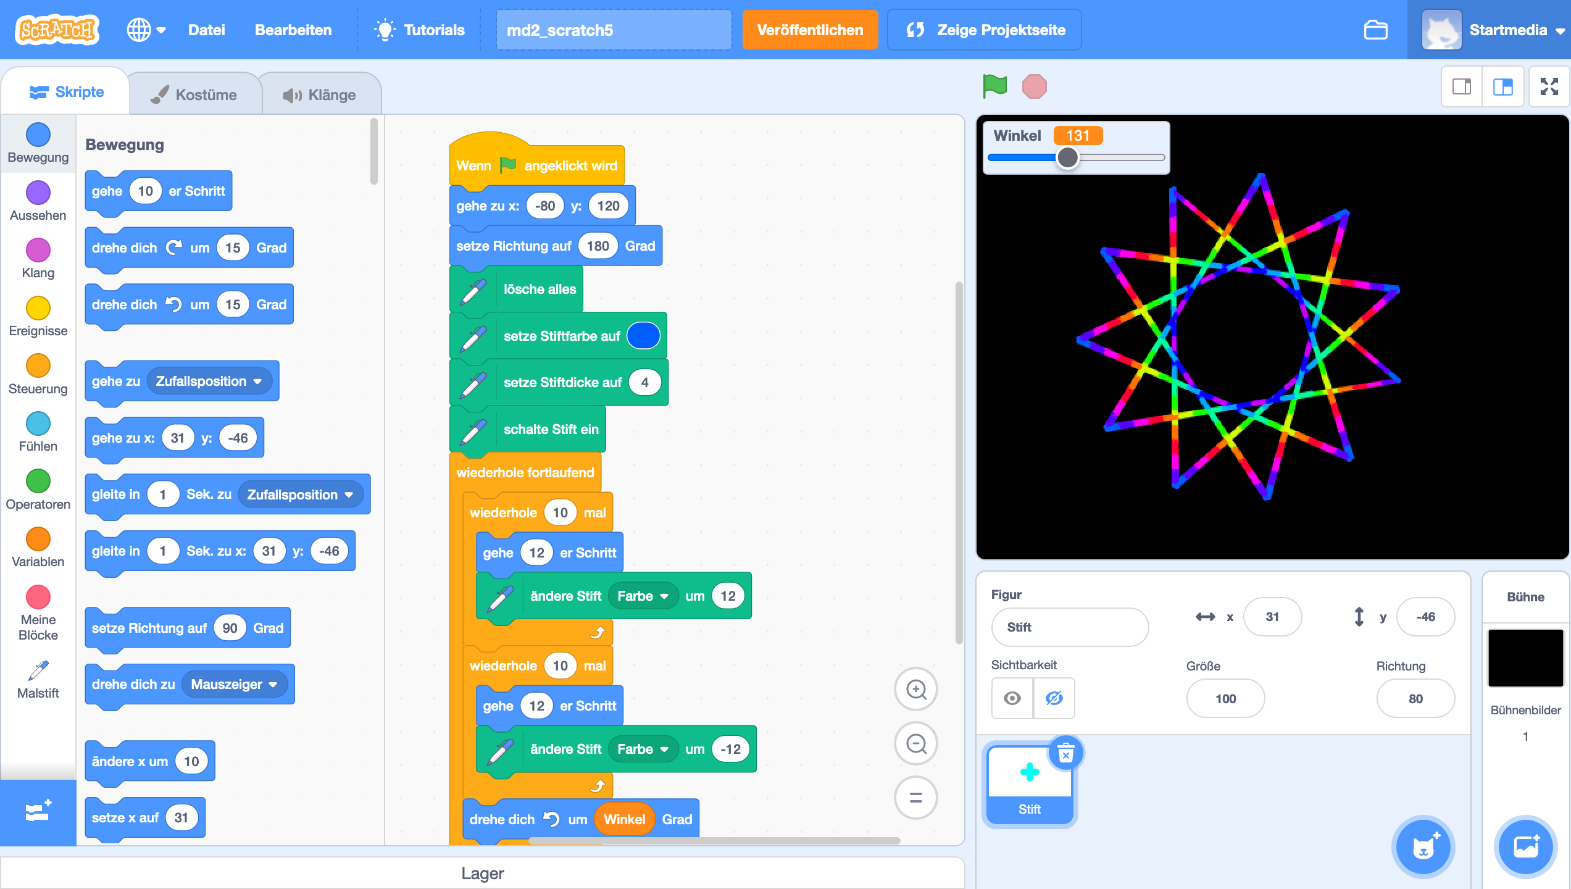Delete the Stift sprite with trash icon

click(1066, 754)
